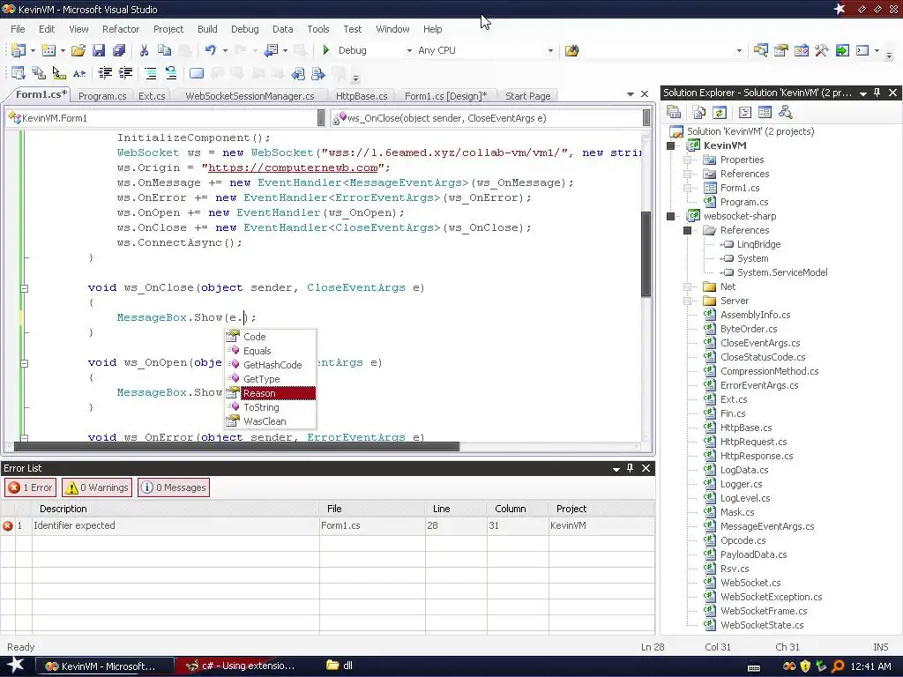Start debugging with the green play arrow
The height and width of the screenshot is (677, 903).
(326, 50)
